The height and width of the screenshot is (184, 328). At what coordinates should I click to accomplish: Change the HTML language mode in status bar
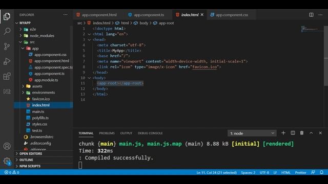click(286, 173)
